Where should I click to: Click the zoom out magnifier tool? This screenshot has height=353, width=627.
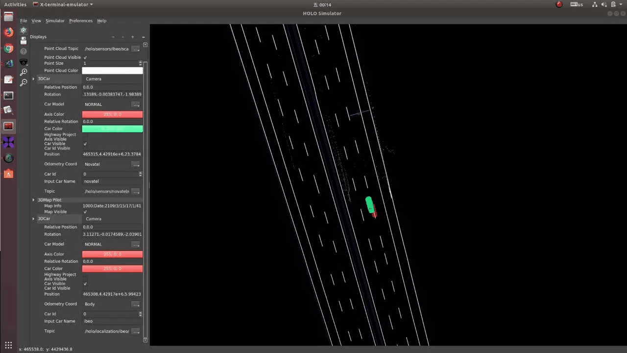24,82
